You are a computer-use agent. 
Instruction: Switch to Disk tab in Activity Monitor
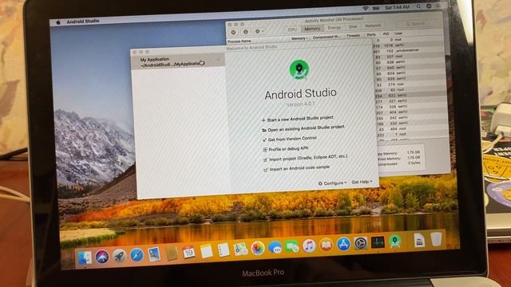pyautogui.click(x=353, y=26)
